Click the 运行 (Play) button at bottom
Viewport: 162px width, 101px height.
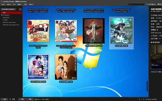4,99
